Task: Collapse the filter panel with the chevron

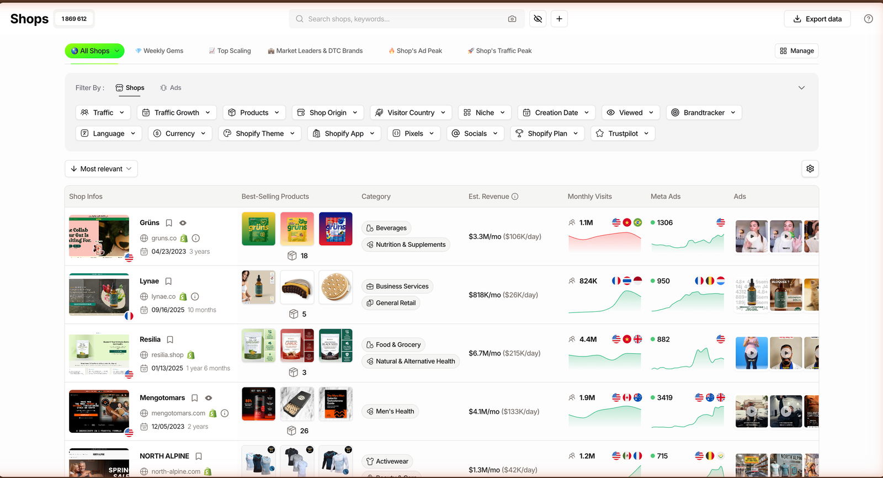Action: coord(801,88)
